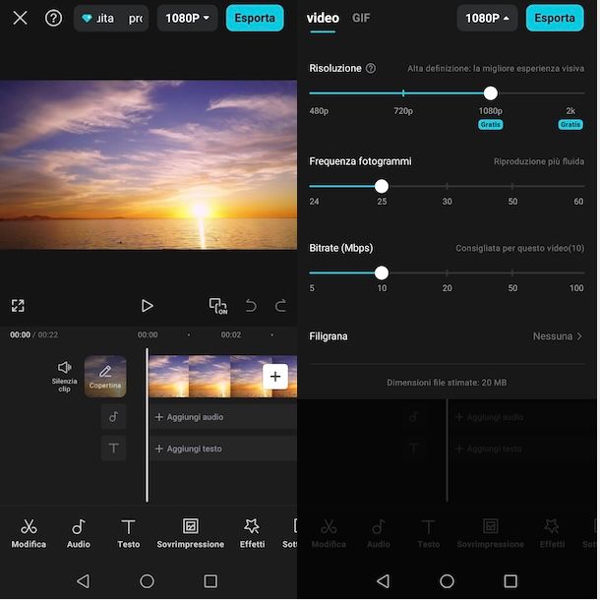Image resolution: width=600 pixels, height=600 pixels.
Task: Tap the T text track icon
Action: coord(114,449)
